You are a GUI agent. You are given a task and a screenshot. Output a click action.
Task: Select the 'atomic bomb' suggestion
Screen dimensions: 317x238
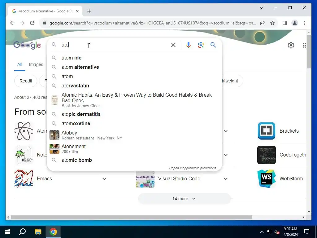[x=134, y=160]
